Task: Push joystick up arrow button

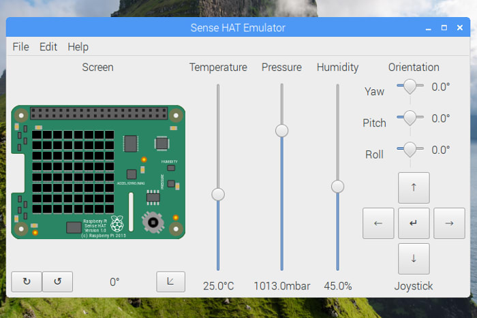Action: [x=414, y=187]
